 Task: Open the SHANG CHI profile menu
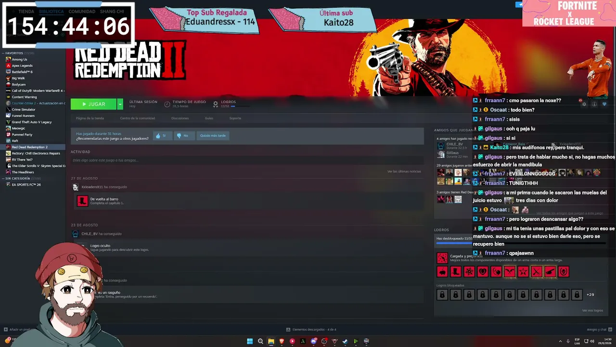point(112,12)
